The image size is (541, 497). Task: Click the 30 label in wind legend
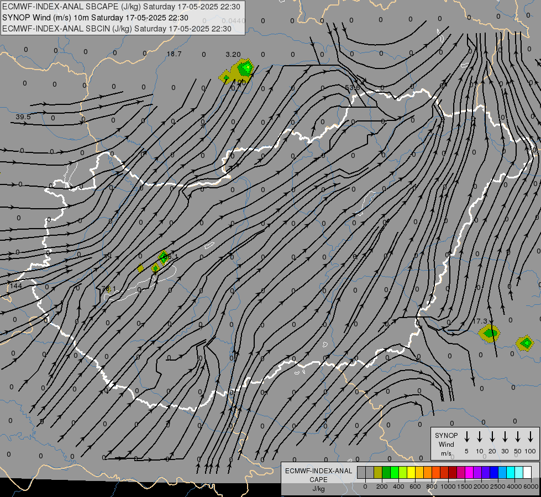505,451
